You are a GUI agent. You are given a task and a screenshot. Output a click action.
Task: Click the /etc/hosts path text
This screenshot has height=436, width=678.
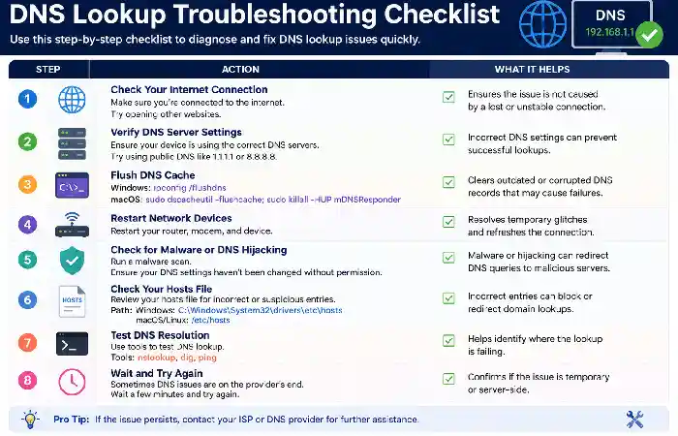(x=210, y=320)
